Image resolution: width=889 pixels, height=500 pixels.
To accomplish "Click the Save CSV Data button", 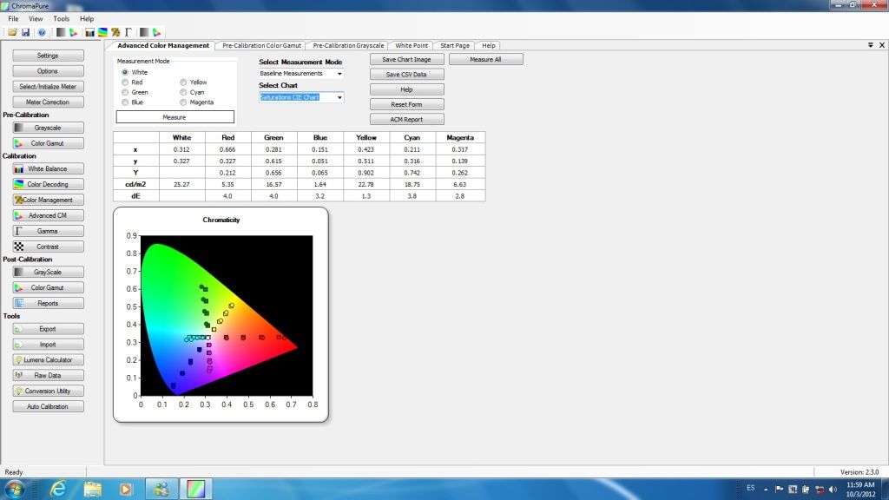I will point(406,75).
